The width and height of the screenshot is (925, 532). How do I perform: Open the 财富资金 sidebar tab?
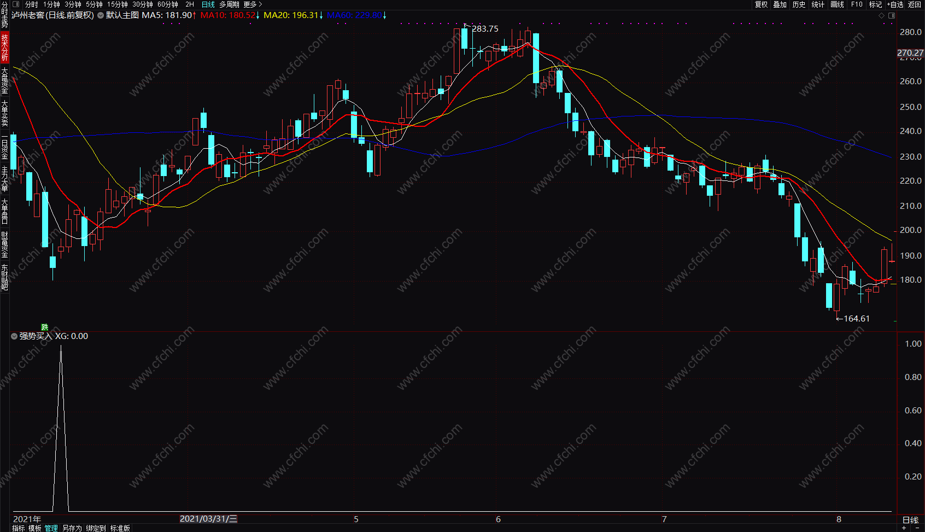pyautogui.click(x=4, y=244)
